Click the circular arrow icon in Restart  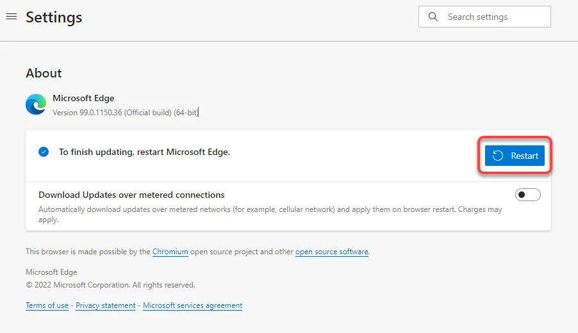(498, 156)
